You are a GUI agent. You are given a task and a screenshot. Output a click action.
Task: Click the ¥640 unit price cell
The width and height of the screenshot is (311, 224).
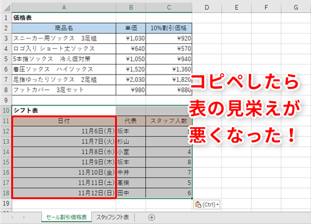[x=131, y=49]
